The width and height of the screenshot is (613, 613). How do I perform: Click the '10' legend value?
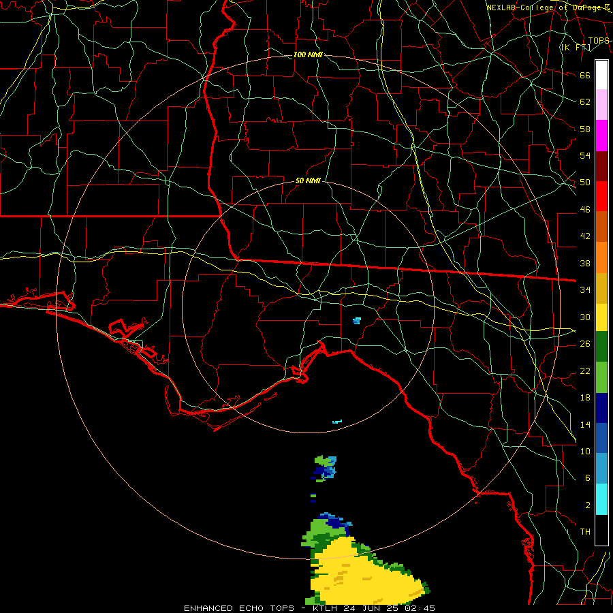(585, 451)
